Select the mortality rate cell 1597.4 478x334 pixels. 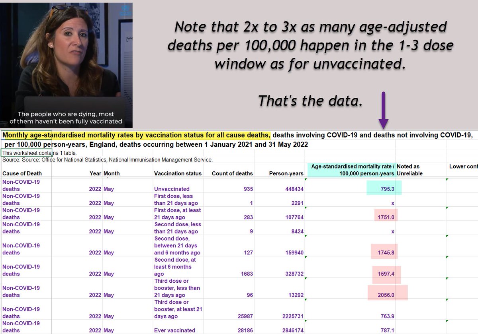pyautogui.click(x=386, y=274)
